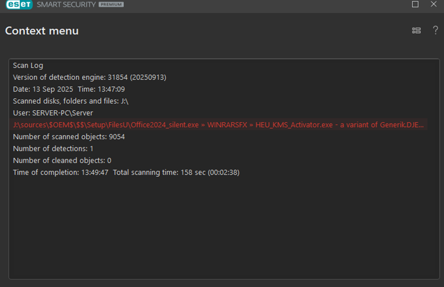
Task: Select the Time of completion line
Action: [x=126, y=172]
